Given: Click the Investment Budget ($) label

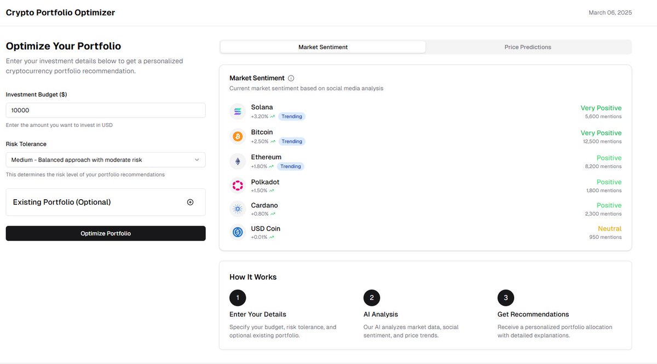Looking at the screenshot, I should pyautogui.click(x=37, y=94).
